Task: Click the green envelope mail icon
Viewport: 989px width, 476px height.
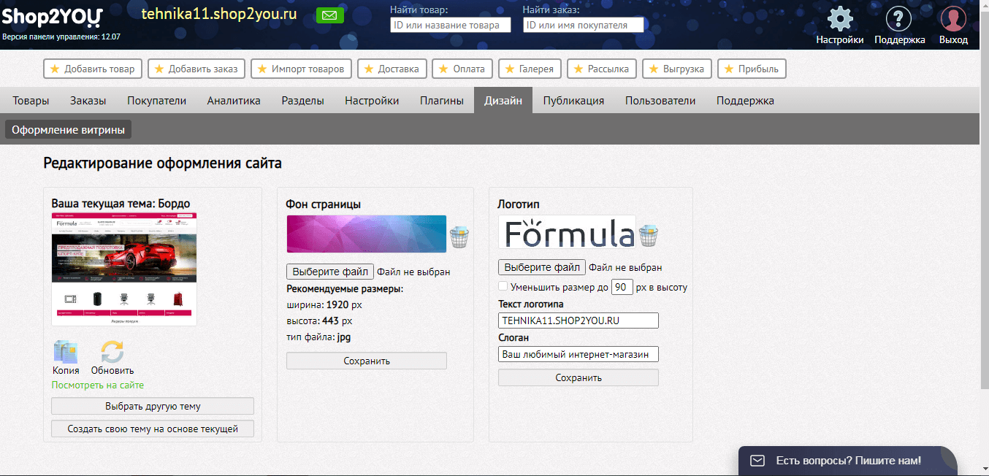Action: pos(330,15)
